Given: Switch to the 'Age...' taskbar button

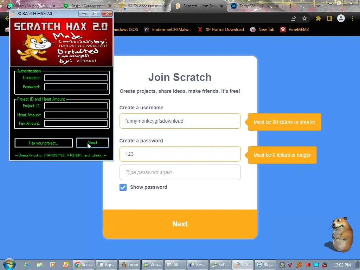Looking at the screenshot, I should (x=107, y=265).
